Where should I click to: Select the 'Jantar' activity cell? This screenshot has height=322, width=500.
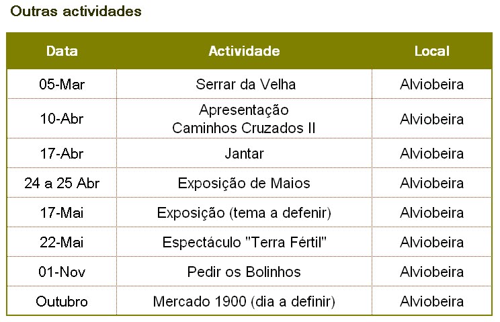(x=244, y=153)
